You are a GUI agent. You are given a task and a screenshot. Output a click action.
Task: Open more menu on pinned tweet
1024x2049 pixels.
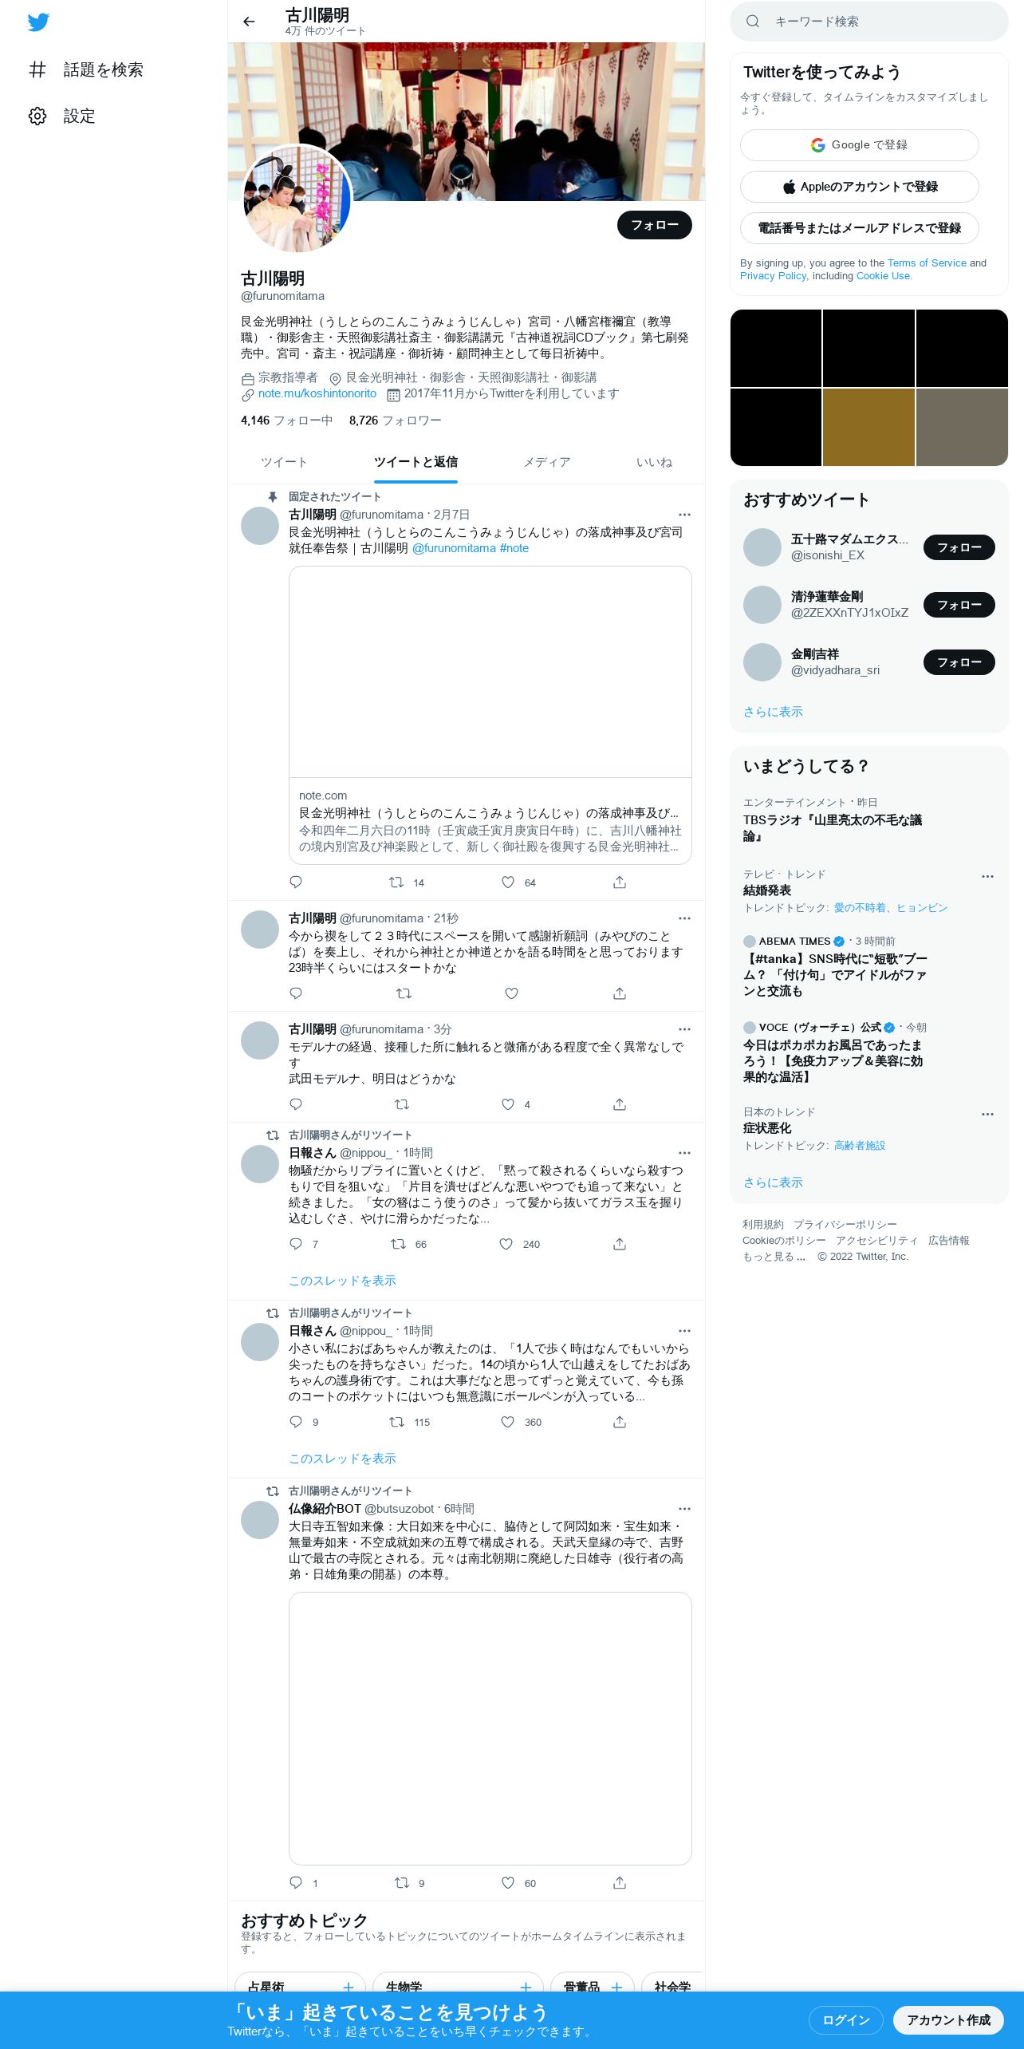pyautogui.click(x=684, y=515)
